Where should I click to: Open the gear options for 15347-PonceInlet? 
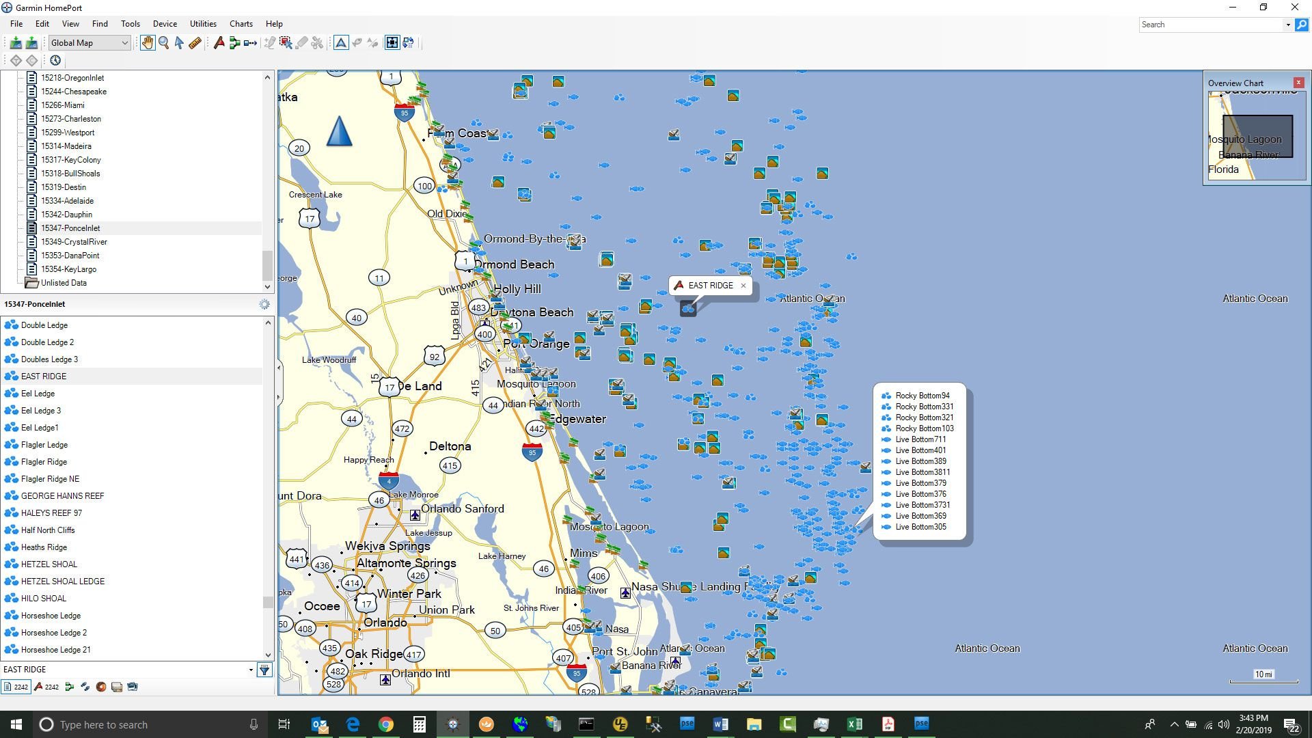(x=264, y=304)
